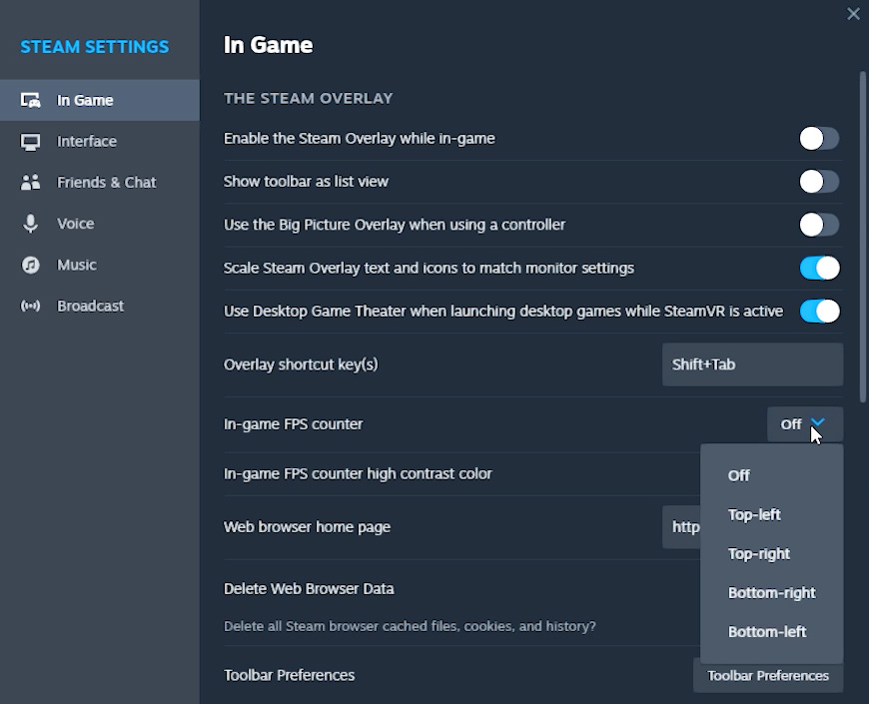Switch to the Broadcast settings tab
This screenshot has width=869, height=704.
90,306
